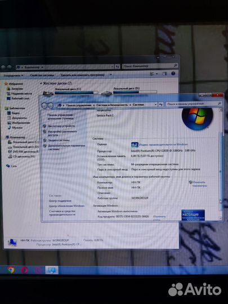Click Свойства системы in explorer toolbar
Viewport: 228px width, 304px height.
click(42, 75)
